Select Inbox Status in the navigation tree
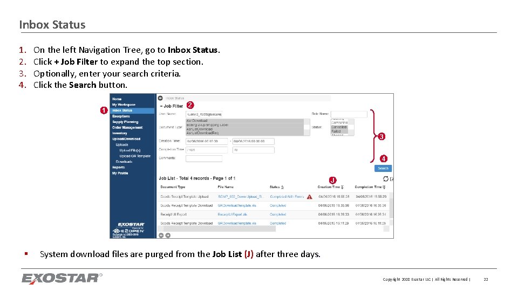The height and width of the screenshot is (291, 518). coord(133,110)
